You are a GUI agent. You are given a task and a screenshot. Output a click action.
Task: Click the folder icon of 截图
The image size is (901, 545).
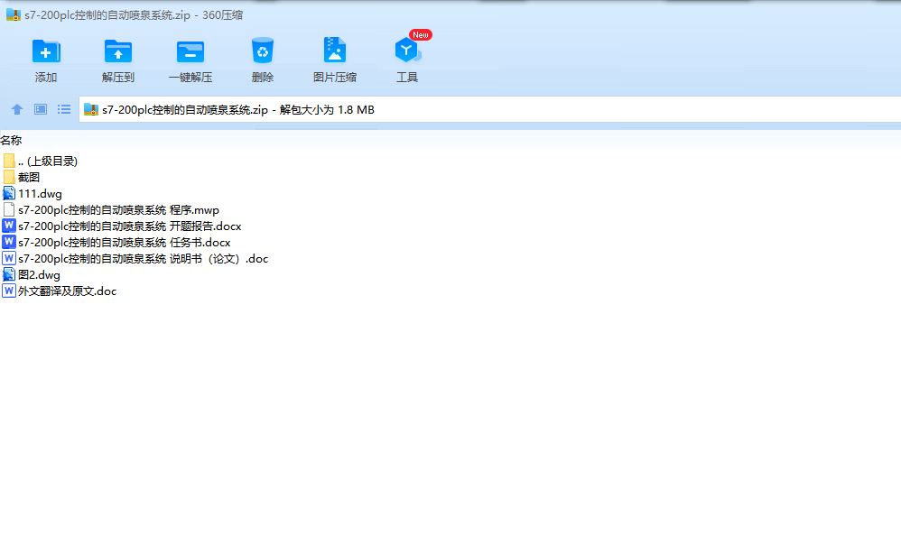(x=9, y=177)
